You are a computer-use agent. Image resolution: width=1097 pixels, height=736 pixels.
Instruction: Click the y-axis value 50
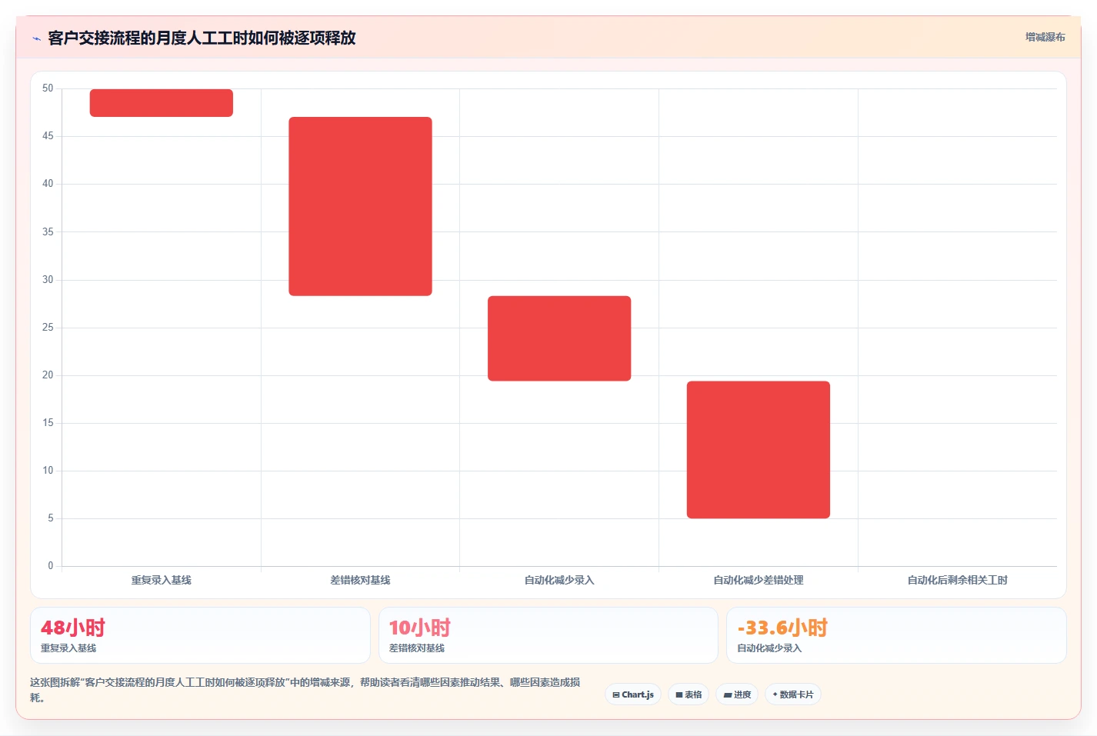(48, 88)
